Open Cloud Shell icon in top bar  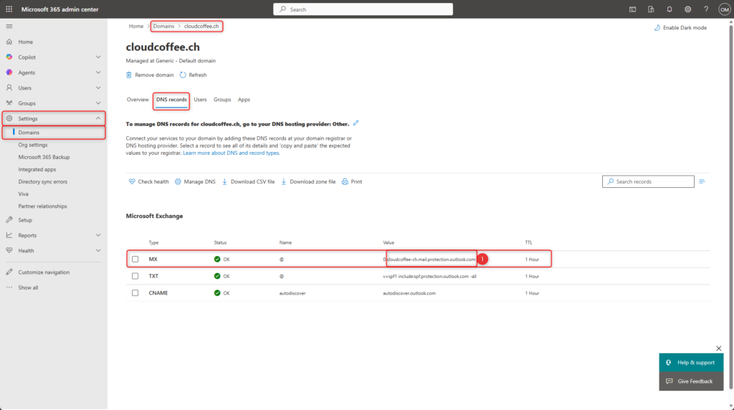[632, 9]
